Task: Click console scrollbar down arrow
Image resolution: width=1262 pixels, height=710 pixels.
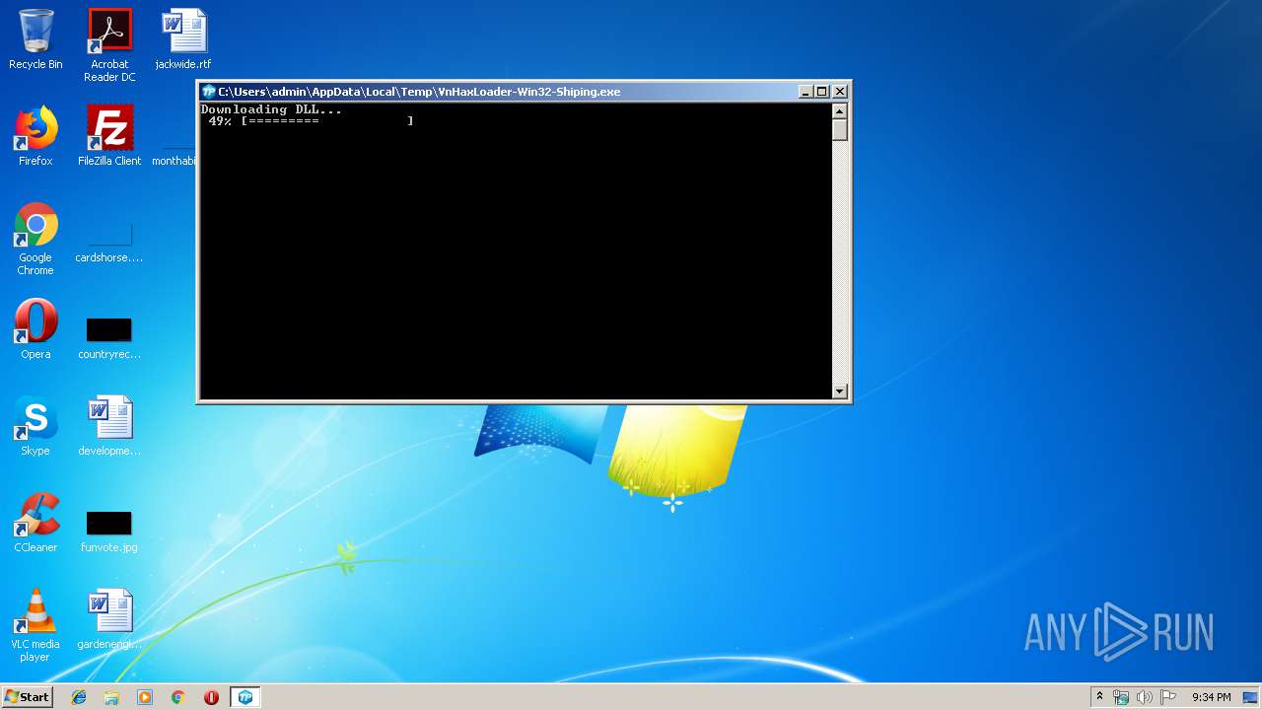Action: (840, 391)
